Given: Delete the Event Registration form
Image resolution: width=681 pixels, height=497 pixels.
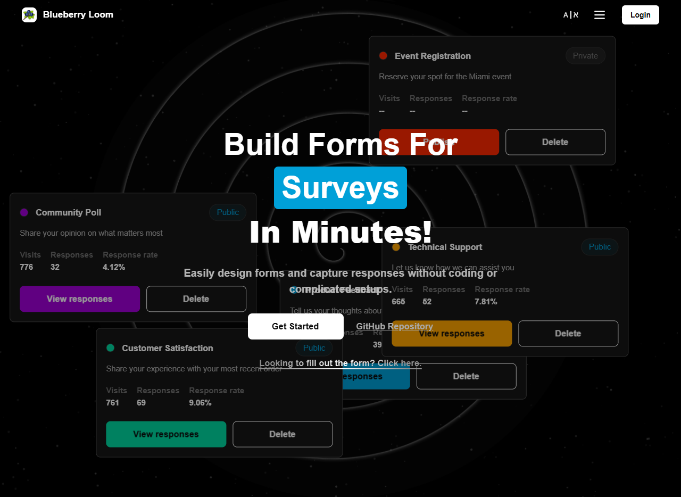Looking at the screenshot, I should click(555, 142).
